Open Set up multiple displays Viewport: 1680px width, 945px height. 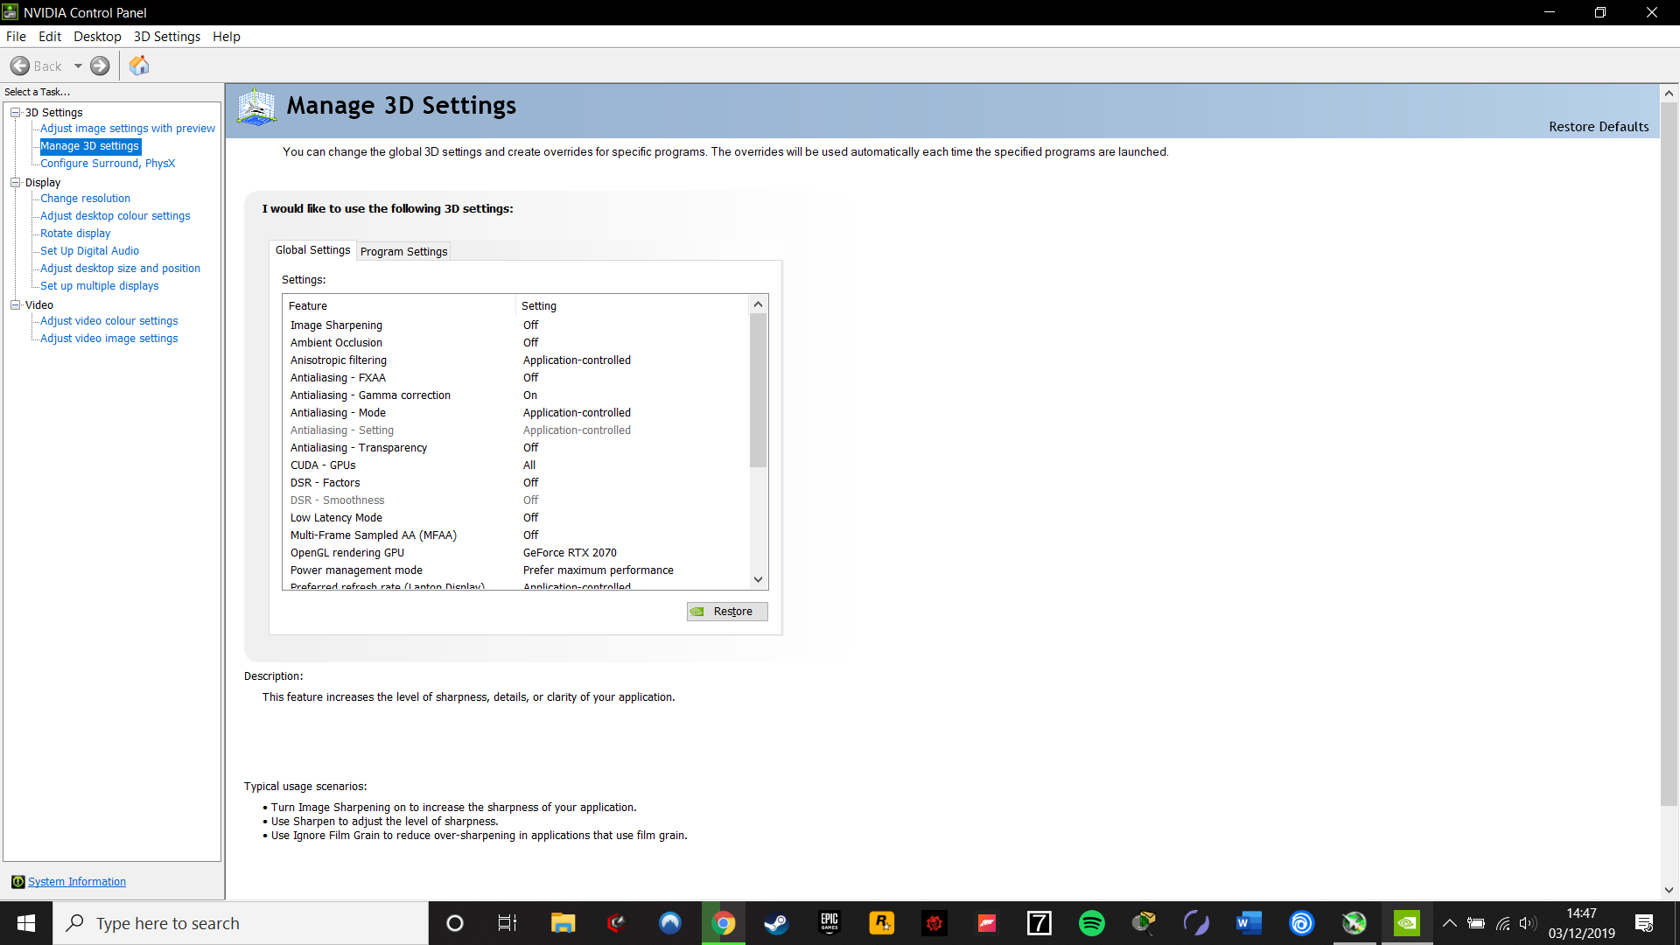coord(100,286)
